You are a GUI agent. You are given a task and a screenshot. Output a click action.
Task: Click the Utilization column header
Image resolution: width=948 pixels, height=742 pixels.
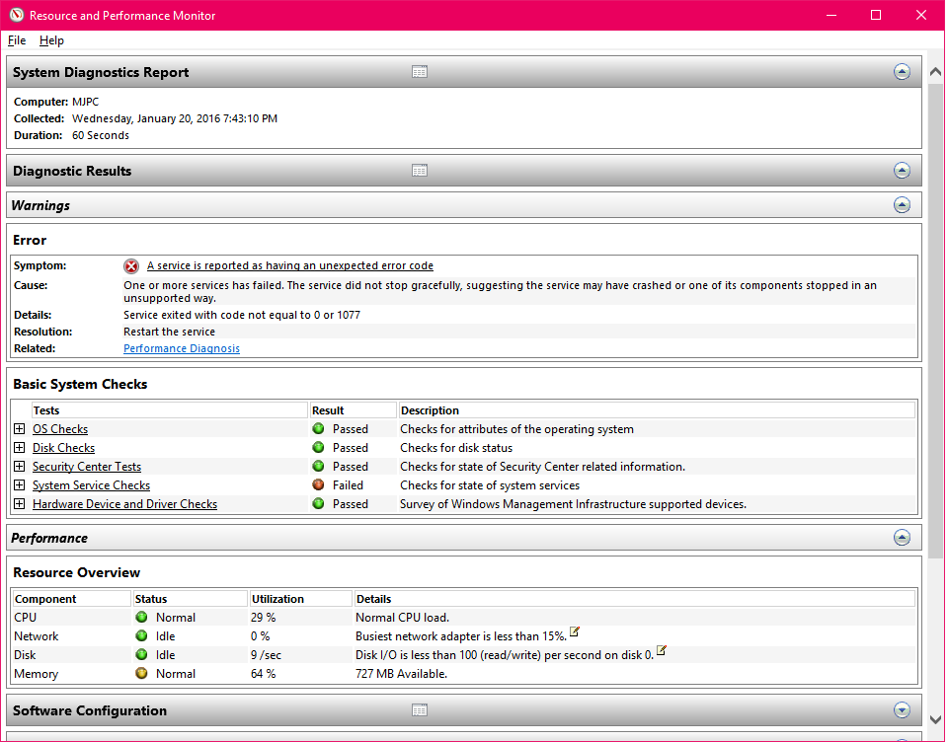coord(301,599)
